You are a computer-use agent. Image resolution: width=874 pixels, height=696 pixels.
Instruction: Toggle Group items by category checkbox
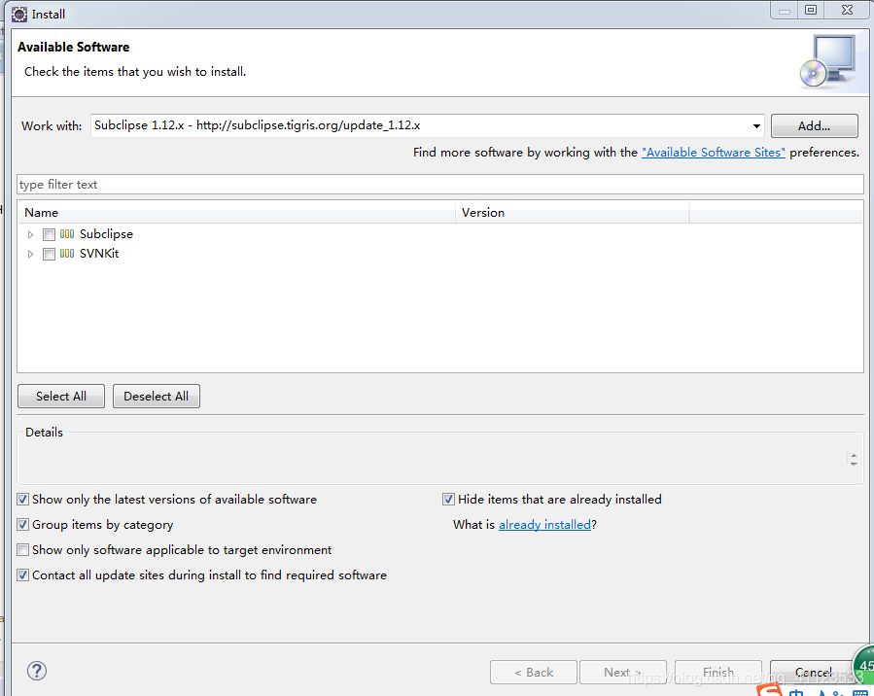23,524
